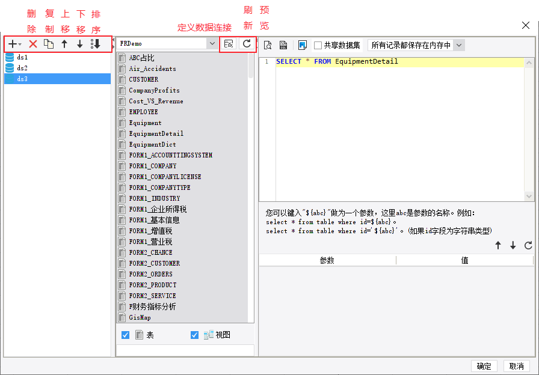Image resolution: width=539 pixels, height=375 pixels.
Task: Select FORM2_CUSTOMER table
Action: tap(182, 263)
